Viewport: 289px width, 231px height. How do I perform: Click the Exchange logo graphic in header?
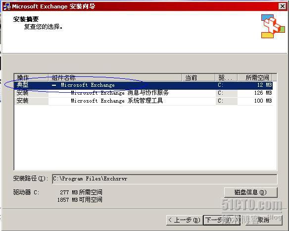tap(273, 26)
